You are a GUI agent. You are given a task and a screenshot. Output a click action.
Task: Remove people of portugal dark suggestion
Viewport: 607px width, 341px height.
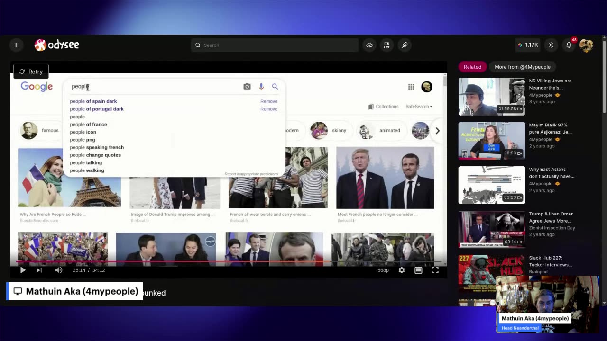[269, 109]
